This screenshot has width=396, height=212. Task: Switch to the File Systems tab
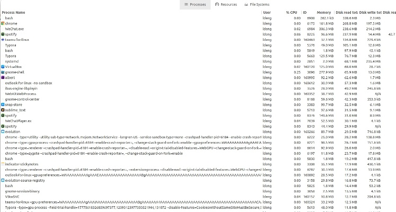coord(256,4)
